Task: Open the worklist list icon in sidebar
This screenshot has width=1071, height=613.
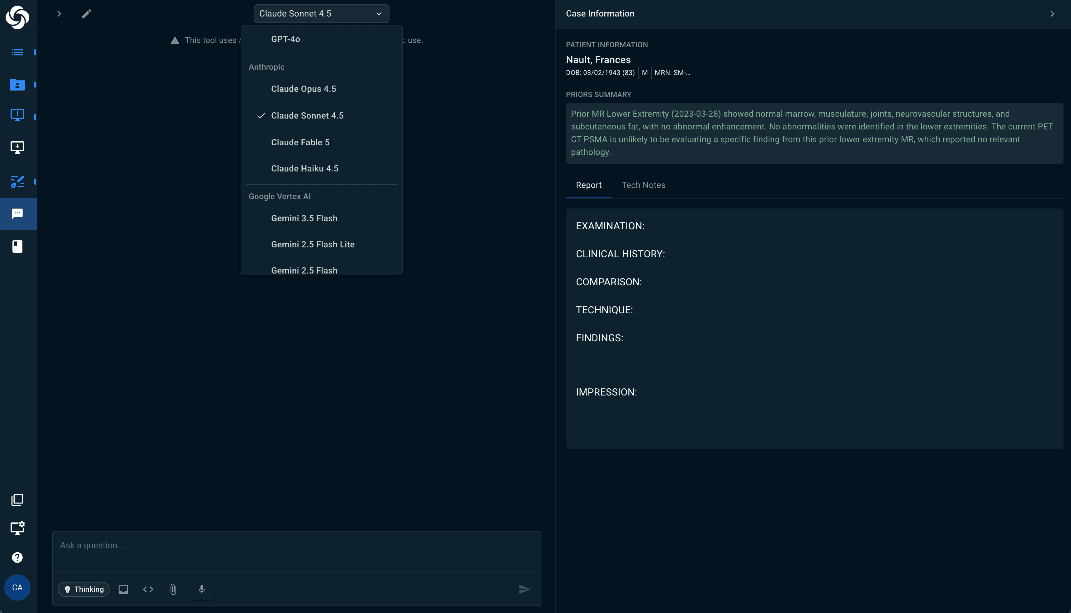Action: click(17, 52)
